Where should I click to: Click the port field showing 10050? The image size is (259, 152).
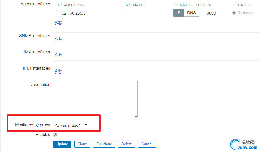click(217, 13)
